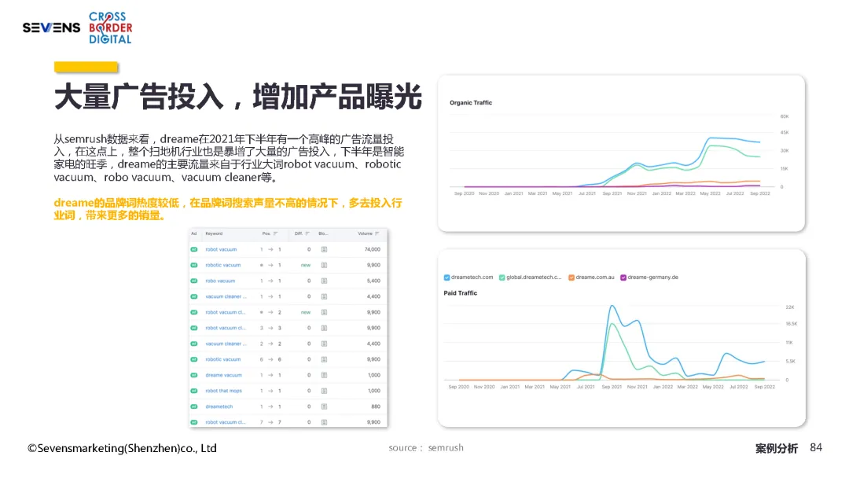Click the Paid Traffic chart title
Viewport: 849px width, 478px height.
pos(460,293)
